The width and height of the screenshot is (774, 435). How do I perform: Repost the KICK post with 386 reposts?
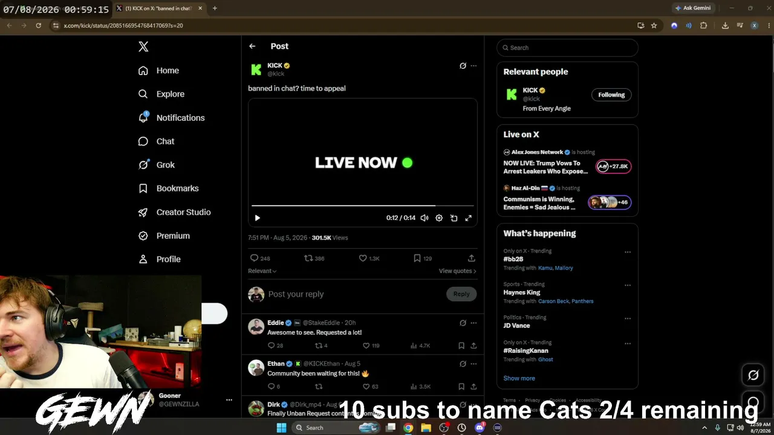pyautogui.click(x=314, y=258)
